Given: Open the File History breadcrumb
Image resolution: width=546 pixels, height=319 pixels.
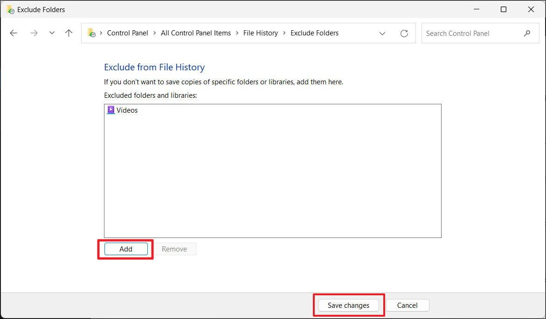Looking at the screenshot, I should [260, 33].
